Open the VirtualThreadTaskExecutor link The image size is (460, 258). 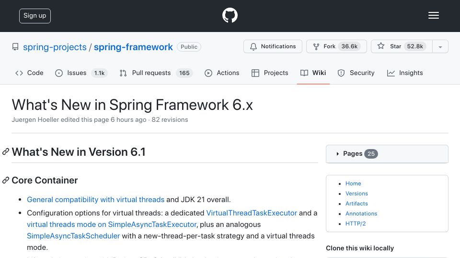pyautogui.click(x=252, y=213)
